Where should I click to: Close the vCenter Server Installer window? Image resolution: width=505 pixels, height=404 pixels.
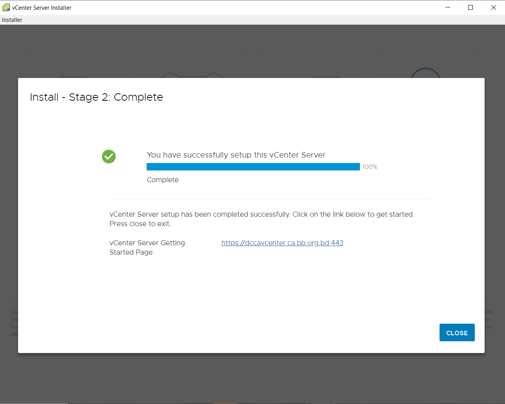point(494,7)
